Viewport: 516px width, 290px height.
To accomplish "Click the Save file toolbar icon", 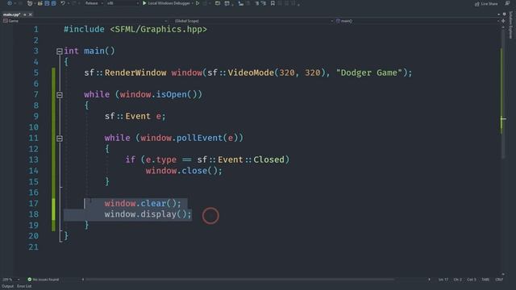I will point(47,3).
